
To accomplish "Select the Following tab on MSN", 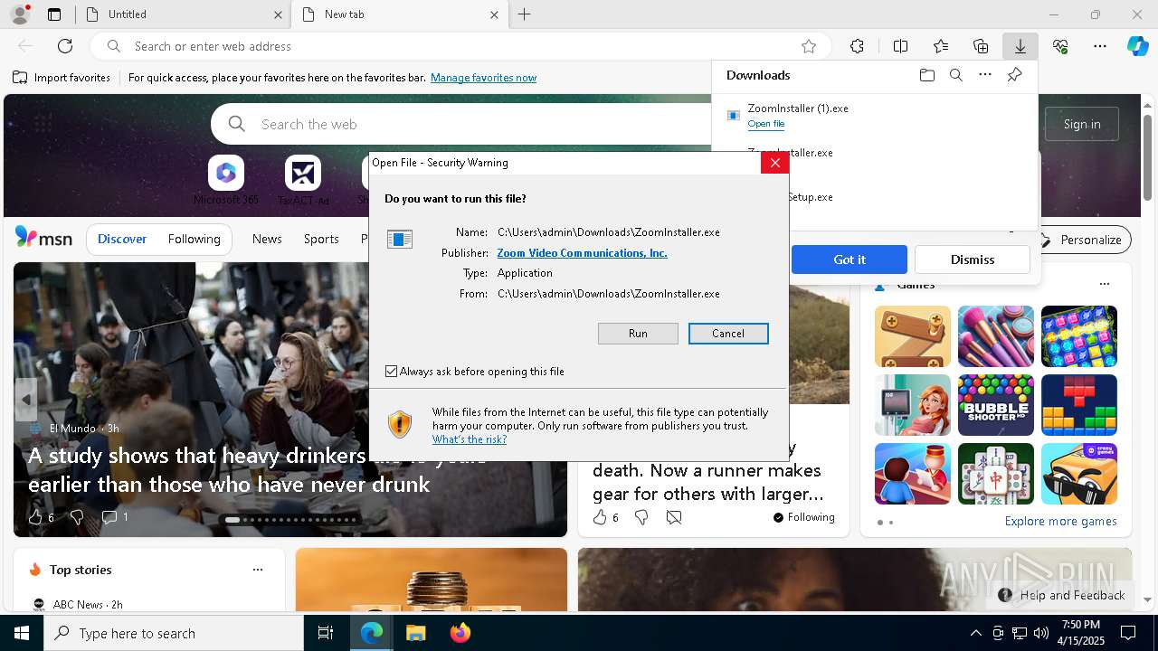I will [194, 240].
